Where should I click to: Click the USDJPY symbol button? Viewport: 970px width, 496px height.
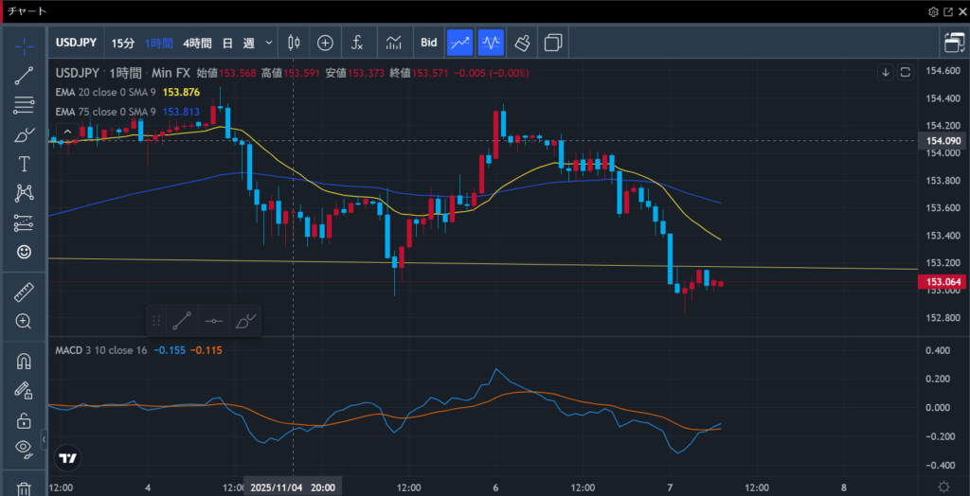pos(78,43)
